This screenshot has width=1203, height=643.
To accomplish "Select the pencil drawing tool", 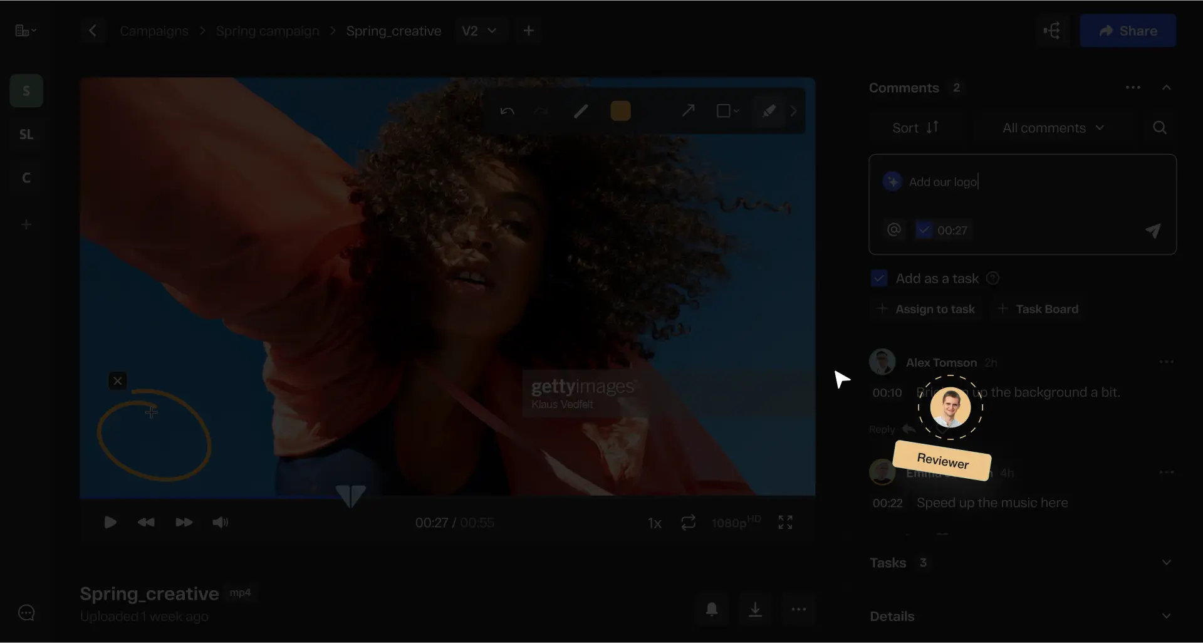I will 581,112.
